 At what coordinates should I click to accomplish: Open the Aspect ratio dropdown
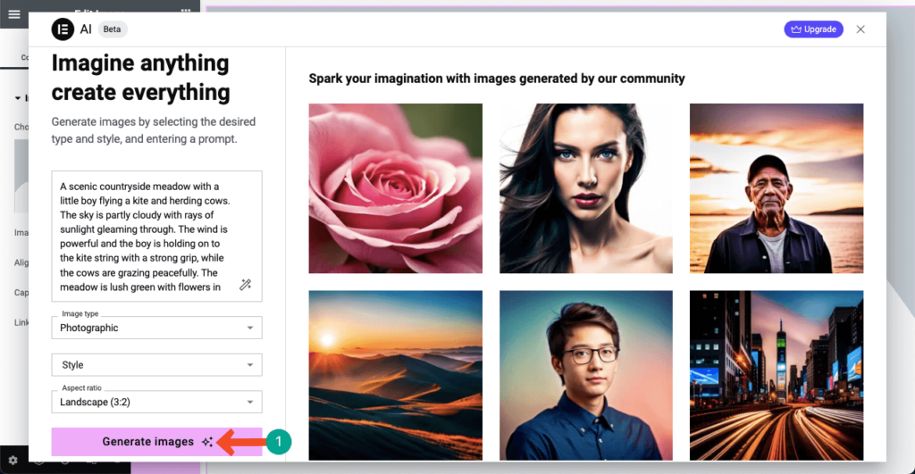click(156, 402)
